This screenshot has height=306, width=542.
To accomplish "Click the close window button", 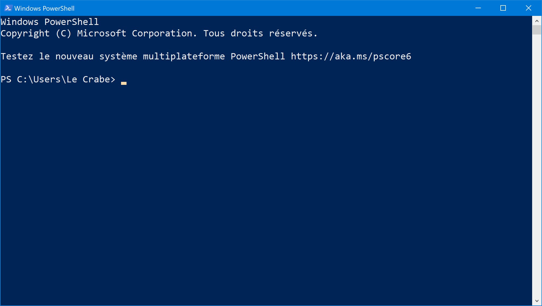I will pyautogui.click(x=528, y=8).
